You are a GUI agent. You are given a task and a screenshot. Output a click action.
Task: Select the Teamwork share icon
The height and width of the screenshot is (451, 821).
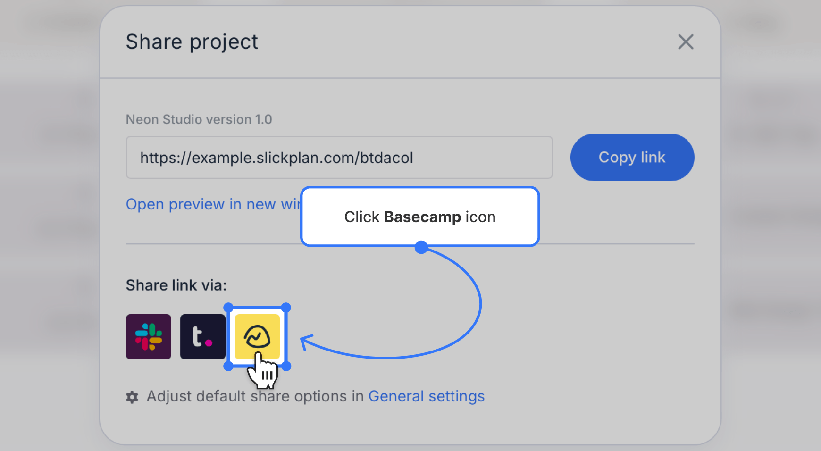click(202, 336)
